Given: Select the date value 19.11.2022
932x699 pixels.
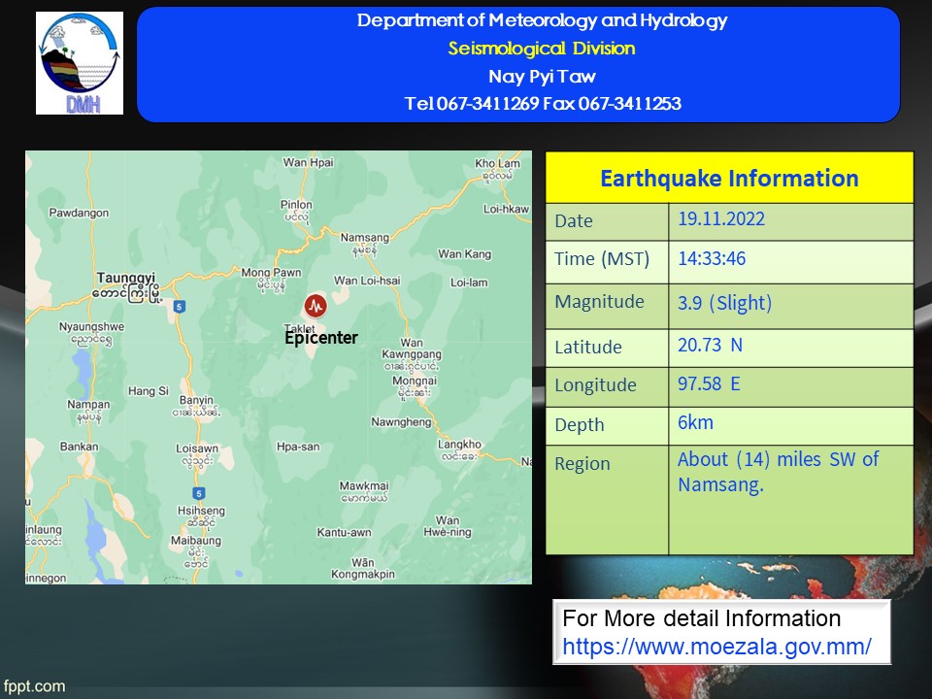Looking at the screenshot, I should (721, 218).
